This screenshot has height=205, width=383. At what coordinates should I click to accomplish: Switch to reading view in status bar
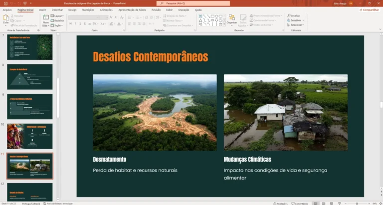coord(332,204)
